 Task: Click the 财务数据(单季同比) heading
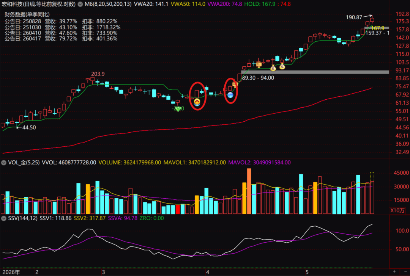[x=27, y=15]
